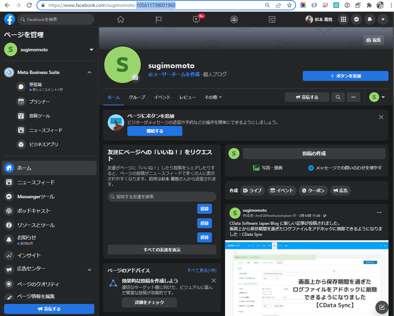Create a ライブ video
Image resolution: width=394 pixels, height=316 pixels.
point(253,191)
